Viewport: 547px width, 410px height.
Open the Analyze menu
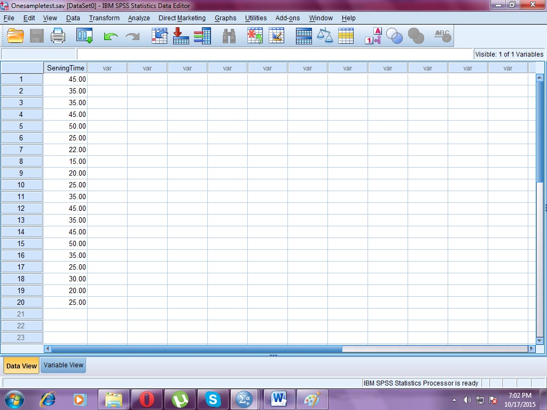[x=138, y=18]
